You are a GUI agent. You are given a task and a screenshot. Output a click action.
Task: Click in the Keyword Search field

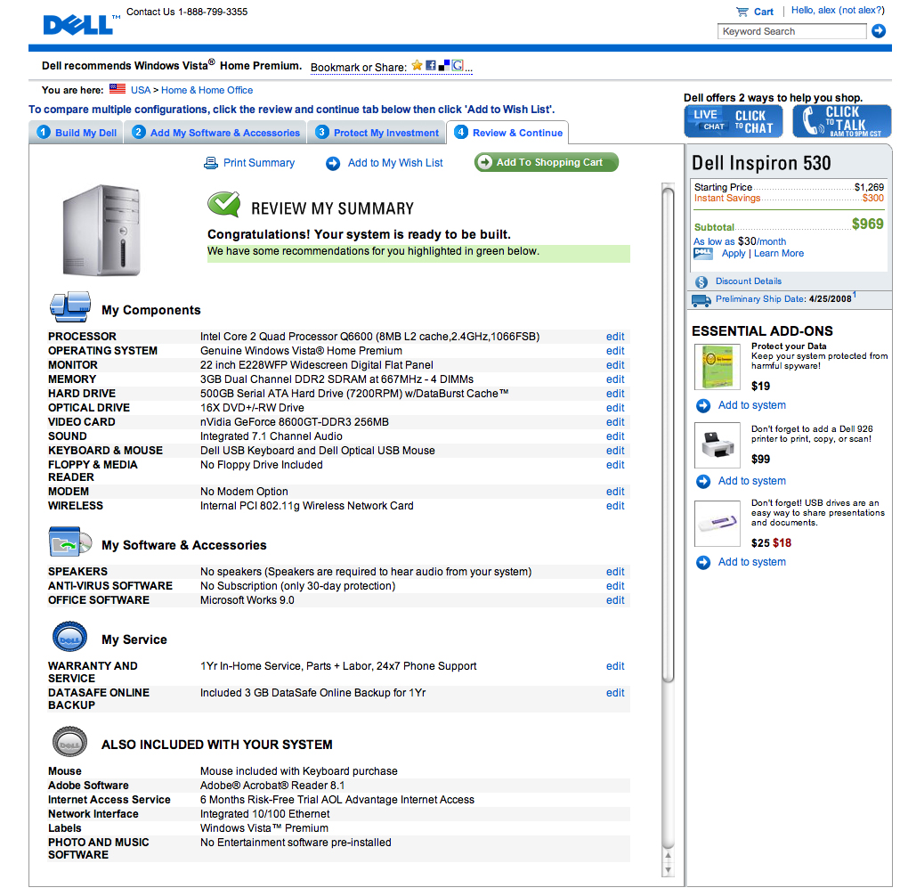click(x=791, y=31)
